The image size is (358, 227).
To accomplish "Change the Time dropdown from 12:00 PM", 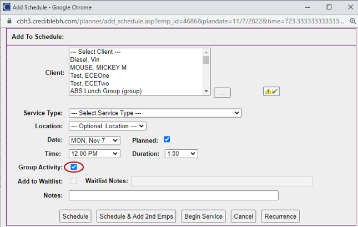I will pyautogui.click(x=94, y=154).
